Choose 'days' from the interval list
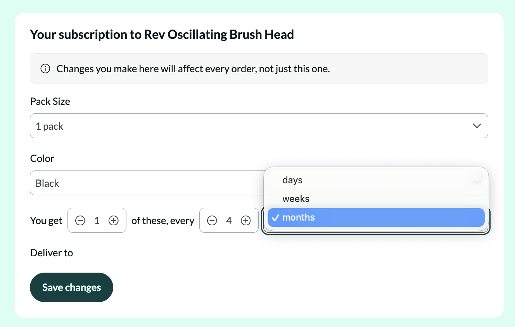The image size is (515, 327). tap(292, 180)
